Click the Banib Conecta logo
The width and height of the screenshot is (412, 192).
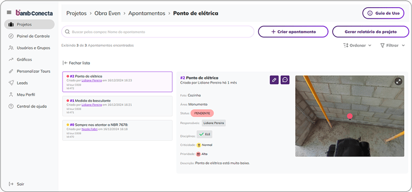(34, 13)
